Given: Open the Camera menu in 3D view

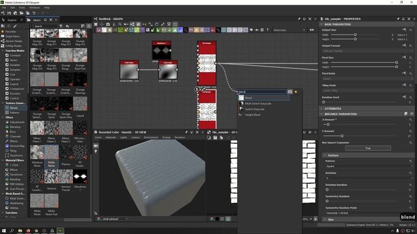Looking at the screenshot, I should (x=136, y=137).
